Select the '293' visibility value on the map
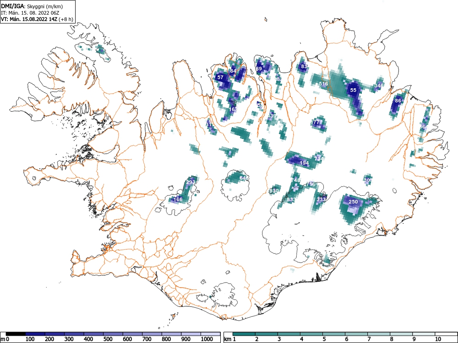The image size is (458, 343). [191, 182]
